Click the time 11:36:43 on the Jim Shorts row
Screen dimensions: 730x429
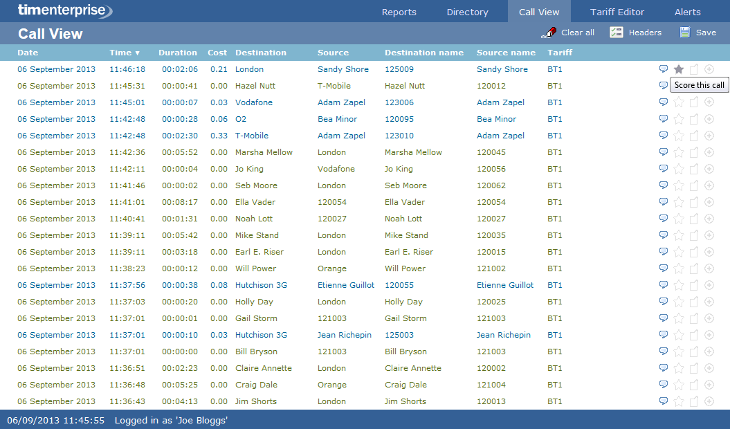tap(127, 401)
